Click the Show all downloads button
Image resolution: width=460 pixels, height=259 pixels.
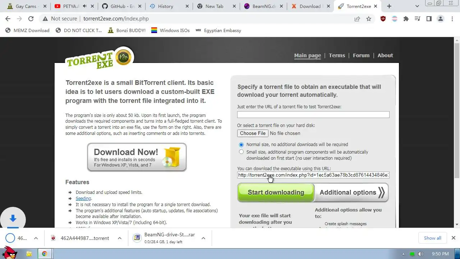pyautogui.click(x=433, y=238)
